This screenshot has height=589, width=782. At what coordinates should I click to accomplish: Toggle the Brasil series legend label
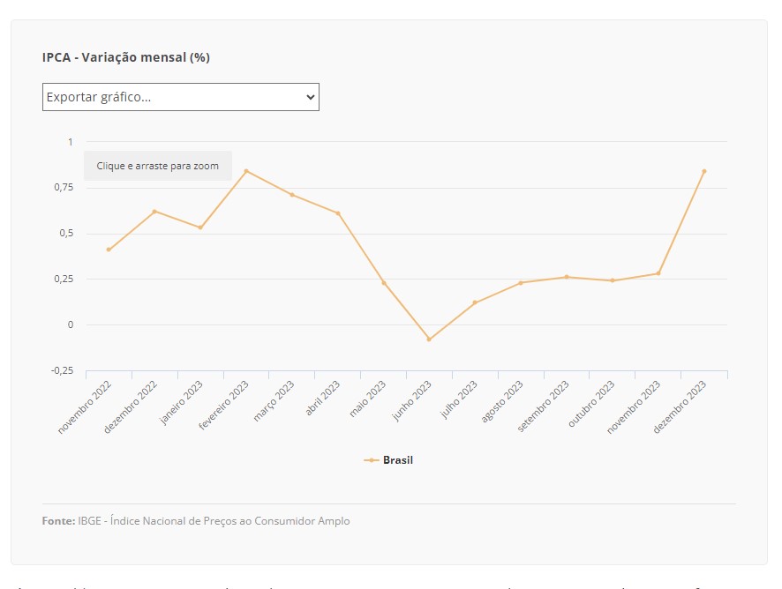397,460
